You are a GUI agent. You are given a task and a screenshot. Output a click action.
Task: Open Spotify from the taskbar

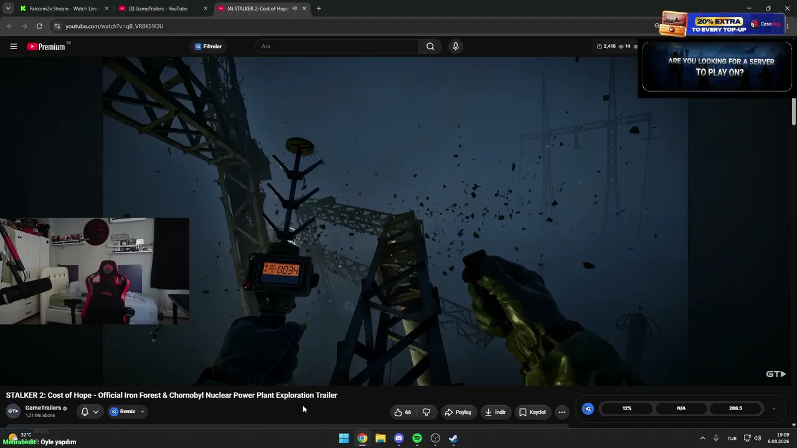[x=417, y=438]
